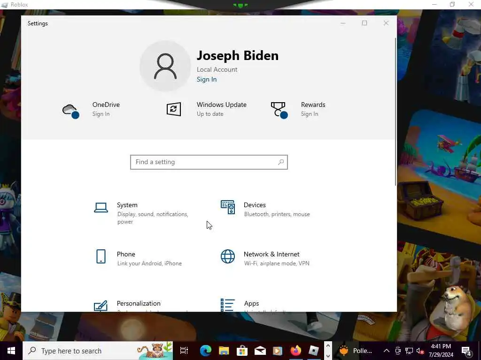
Task: Click the tiger search highlight image
Action: pos(155,351)
